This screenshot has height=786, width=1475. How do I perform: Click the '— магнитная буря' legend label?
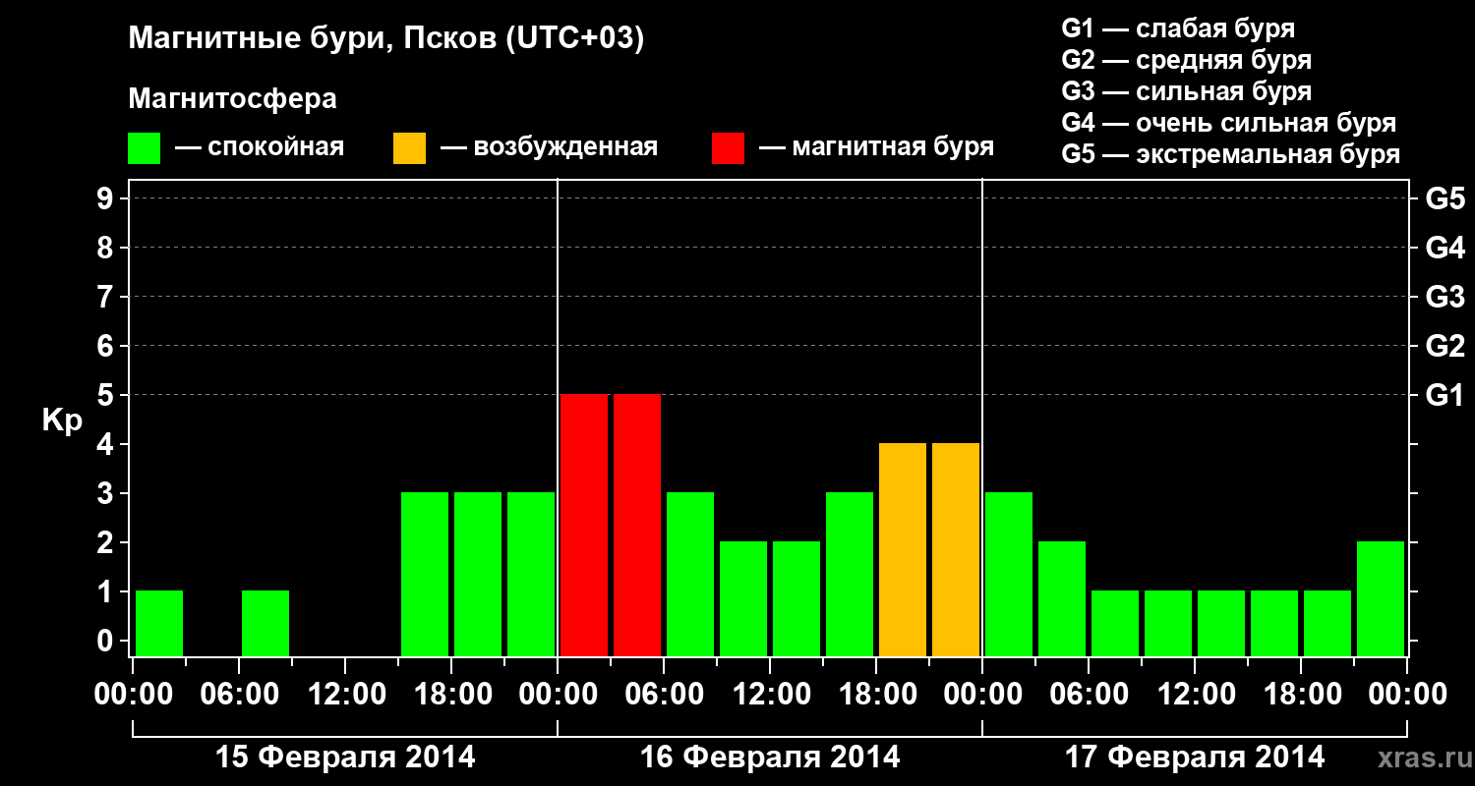coord(876,148)
